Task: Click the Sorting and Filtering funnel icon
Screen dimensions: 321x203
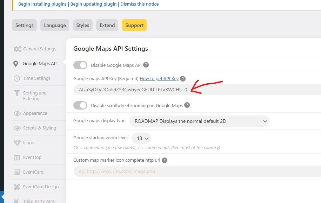Action: [17, 93]
